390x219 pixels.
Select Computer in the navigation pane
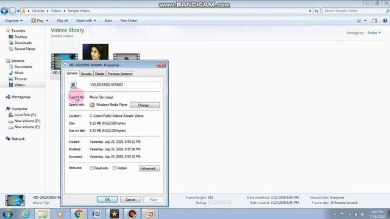pyautogui.click(x=19, y=109)
